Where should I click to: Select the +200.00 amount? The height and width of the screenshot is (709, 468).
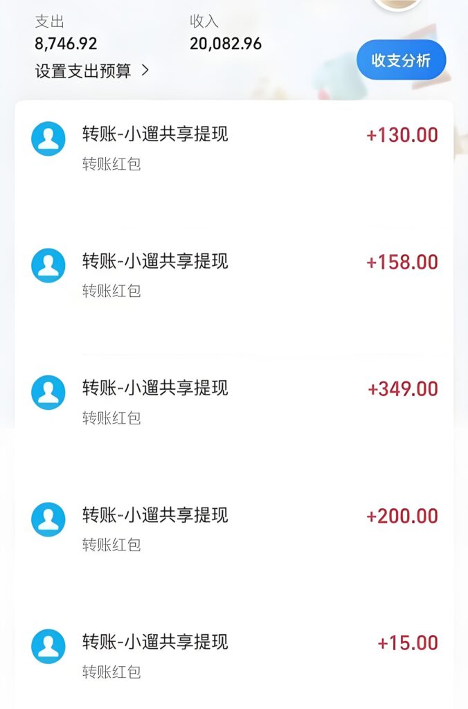coord(402,517)
